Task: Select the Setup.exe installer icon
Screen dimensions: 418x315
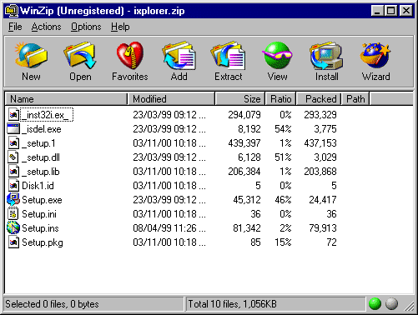Action: (13, 199)
